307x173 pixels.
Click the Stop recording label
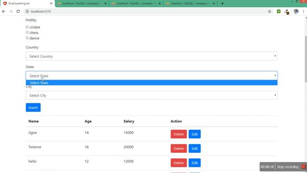(x=288, y=167)
